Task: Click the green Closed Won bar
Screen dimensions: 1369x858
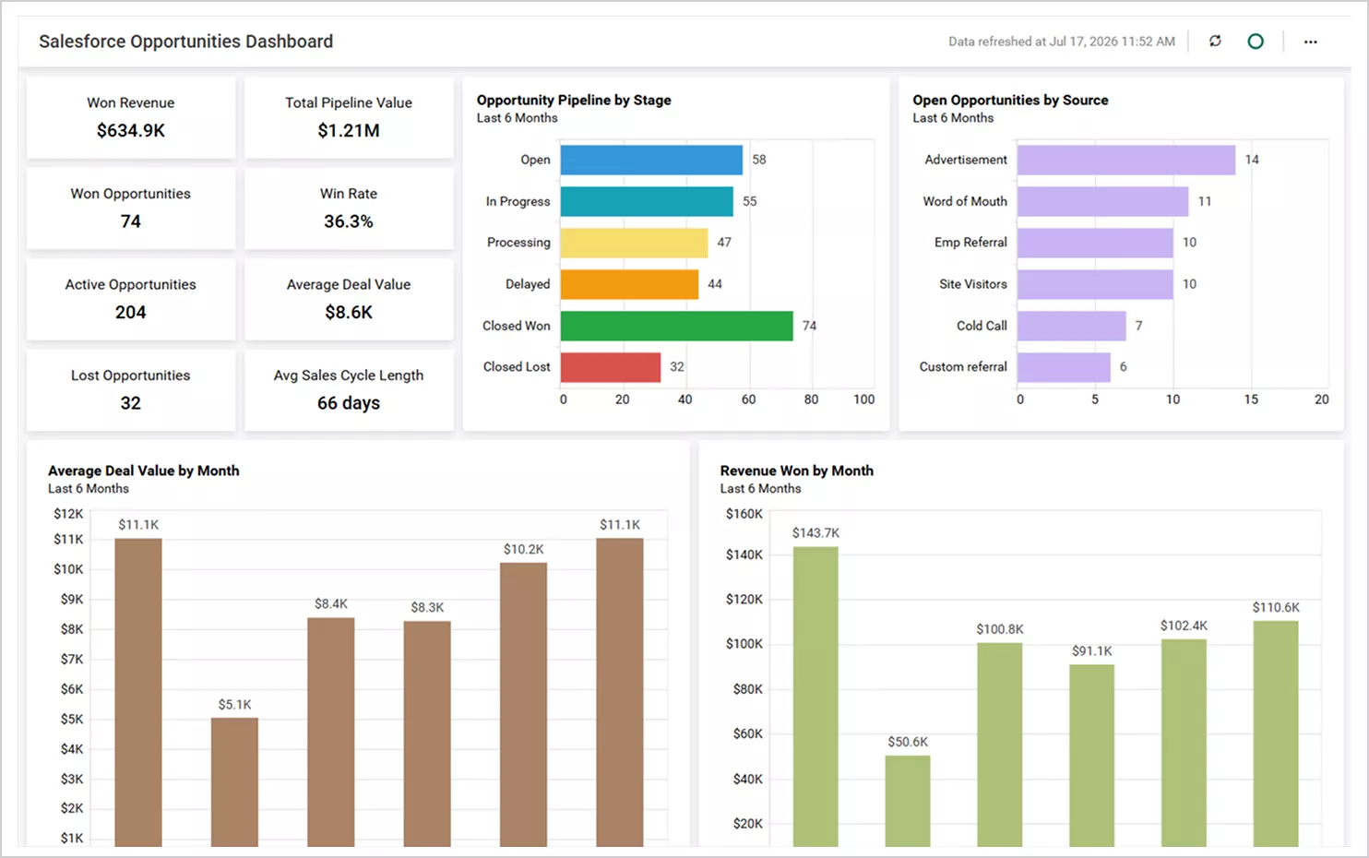Action: pos(676,326)
